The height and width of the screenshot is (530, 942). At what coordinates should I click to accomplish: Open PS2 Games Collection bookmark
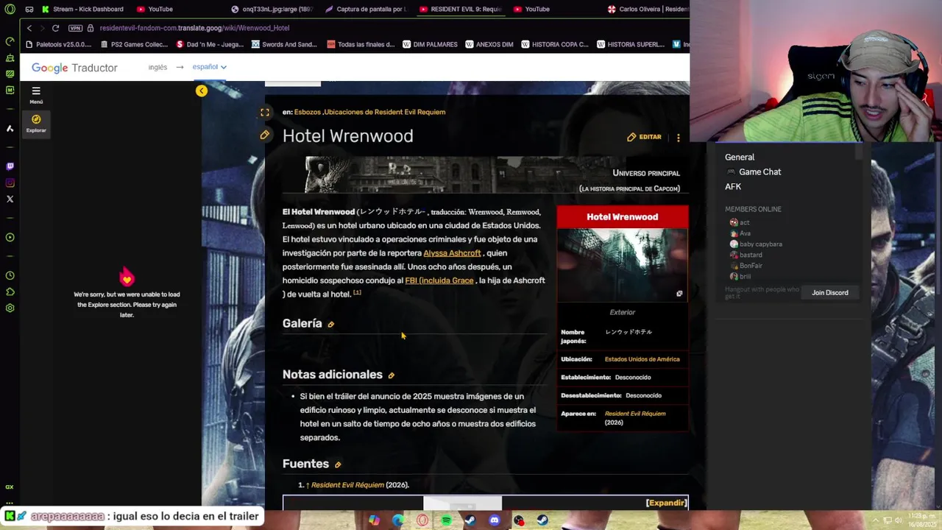pyautogui.click(x=134, y=44)
